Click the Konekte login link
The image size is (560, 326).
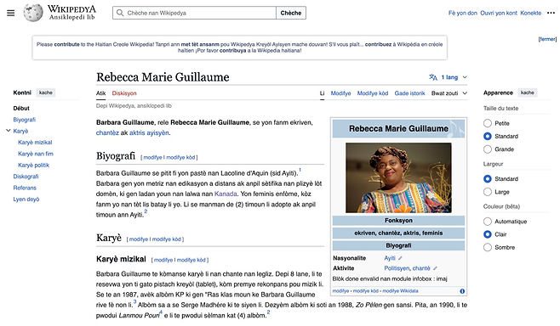531,13
